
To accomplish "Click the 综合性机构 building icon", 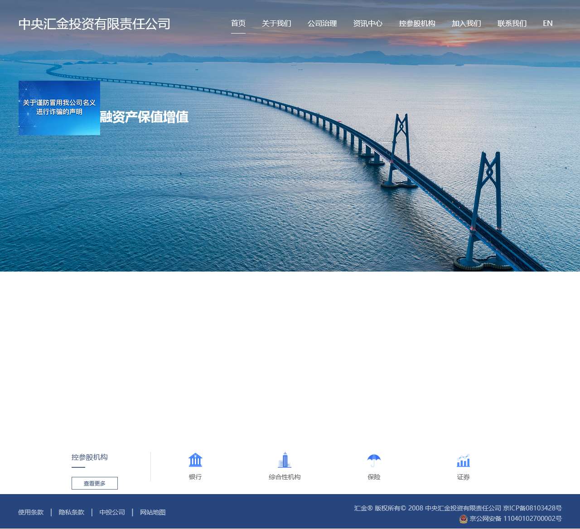I will [x=285, y=460].
